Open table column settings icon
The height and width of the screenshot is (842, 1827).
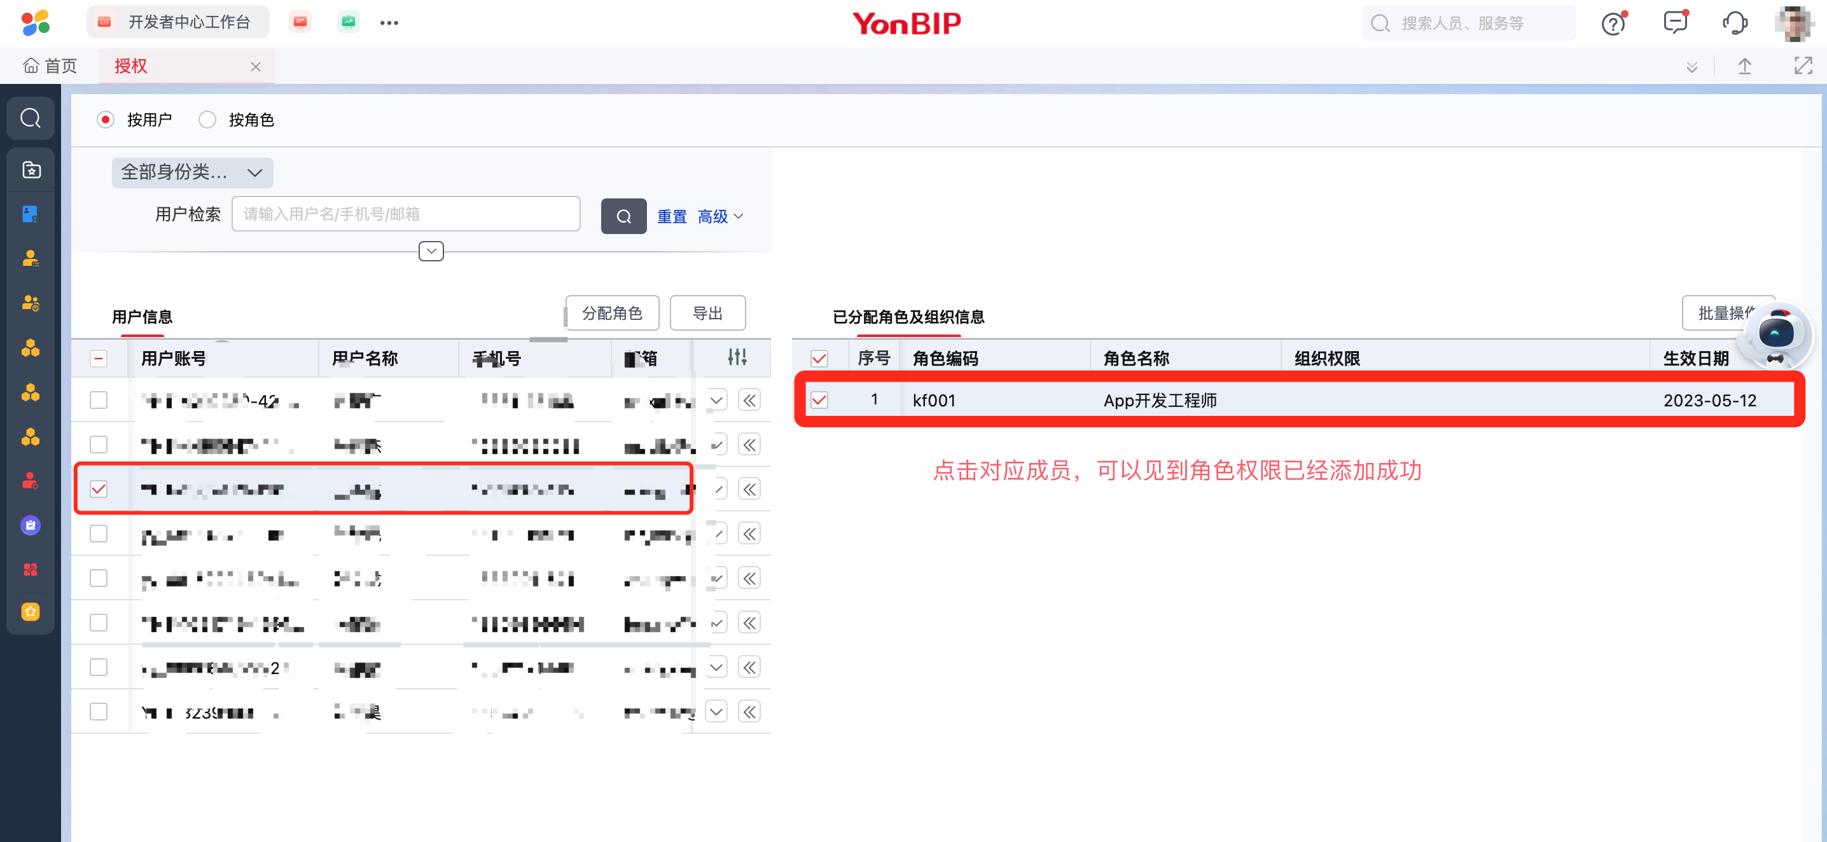pyautogui.click(x=737, y=357)
